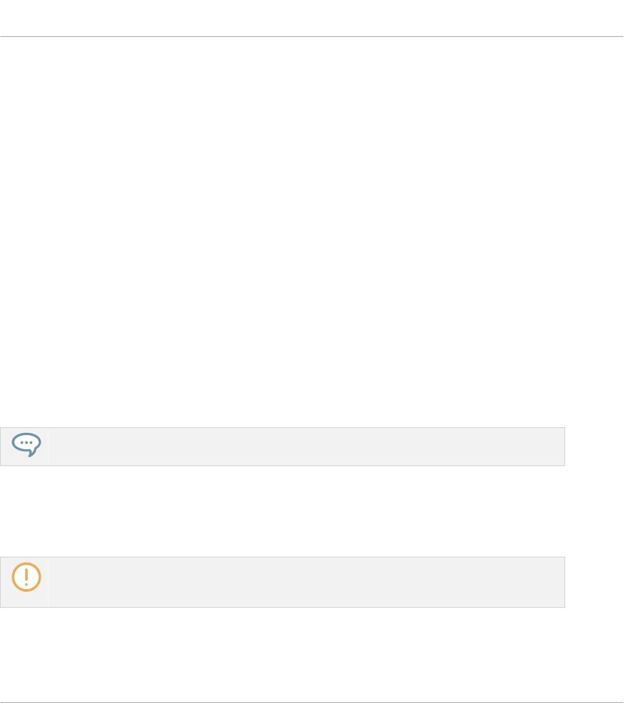Viewport: 624px width, 703px height.
Task: Click the orange exclamation warning icon
Action: coord(27,577)
